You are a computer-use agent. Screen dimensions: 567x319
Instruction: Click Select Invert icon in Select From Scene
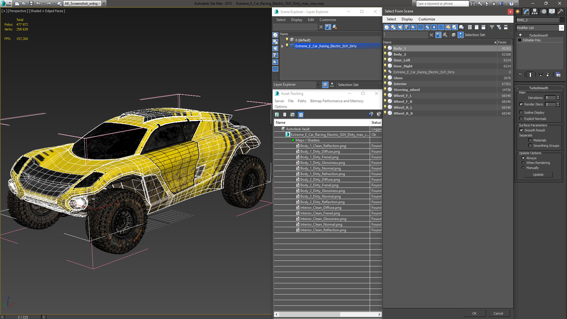(x=483, y=27)
